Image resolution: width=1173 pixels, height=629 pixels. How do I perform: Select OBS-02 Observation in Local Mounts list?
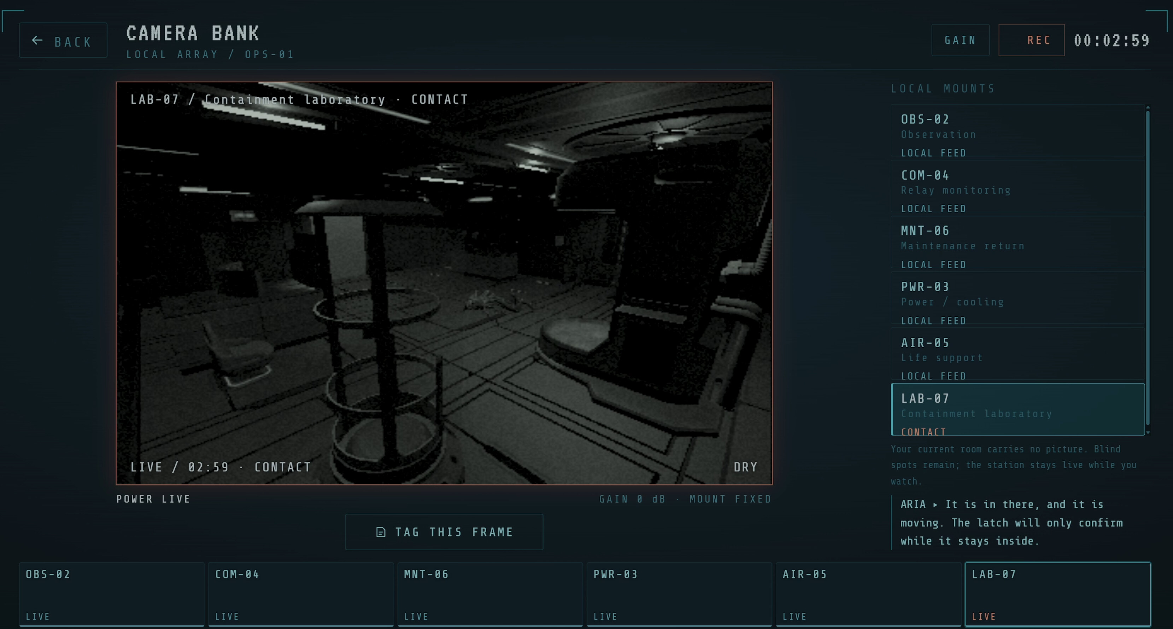[x=1018, y=131]
